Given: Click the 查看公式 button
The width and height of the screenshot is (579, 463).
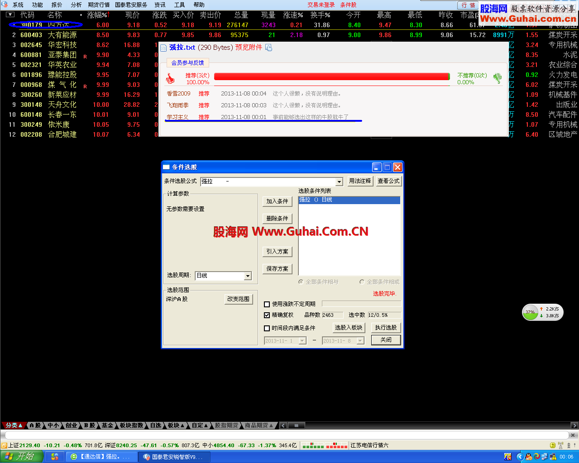Looking at the screenshot, I should point(388,181).
